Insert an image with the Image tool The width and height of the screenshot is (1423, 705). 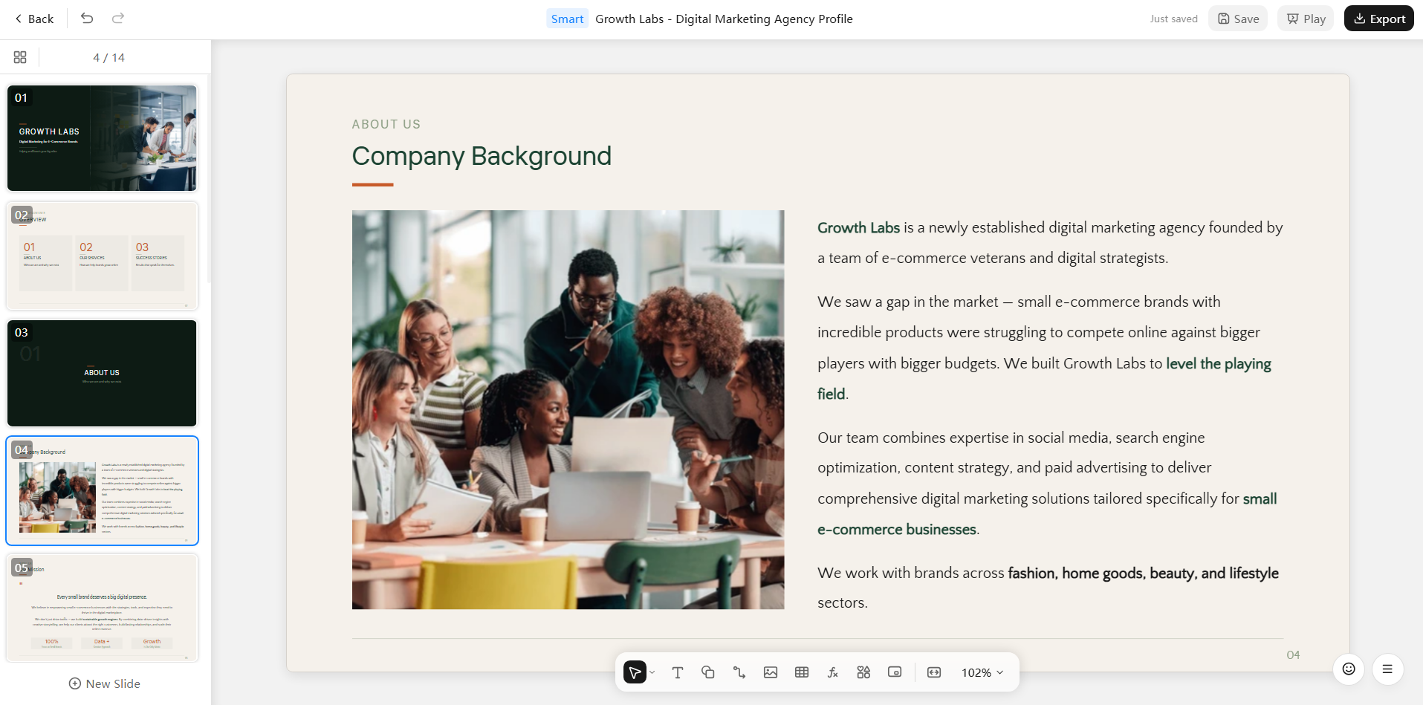click(x=771, y=672)
